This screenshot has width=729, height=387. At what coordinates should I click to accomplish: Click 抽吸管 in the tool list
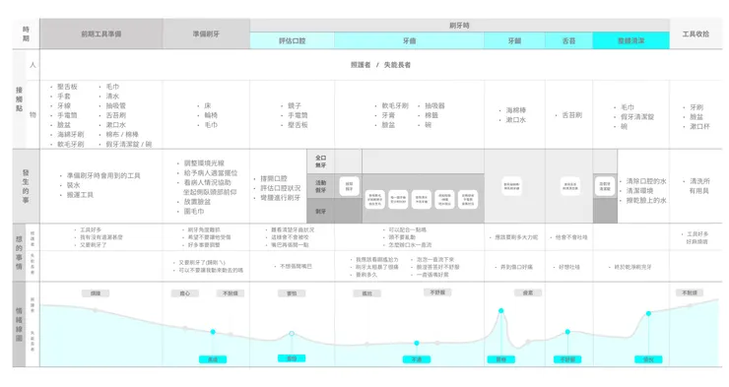116,106
